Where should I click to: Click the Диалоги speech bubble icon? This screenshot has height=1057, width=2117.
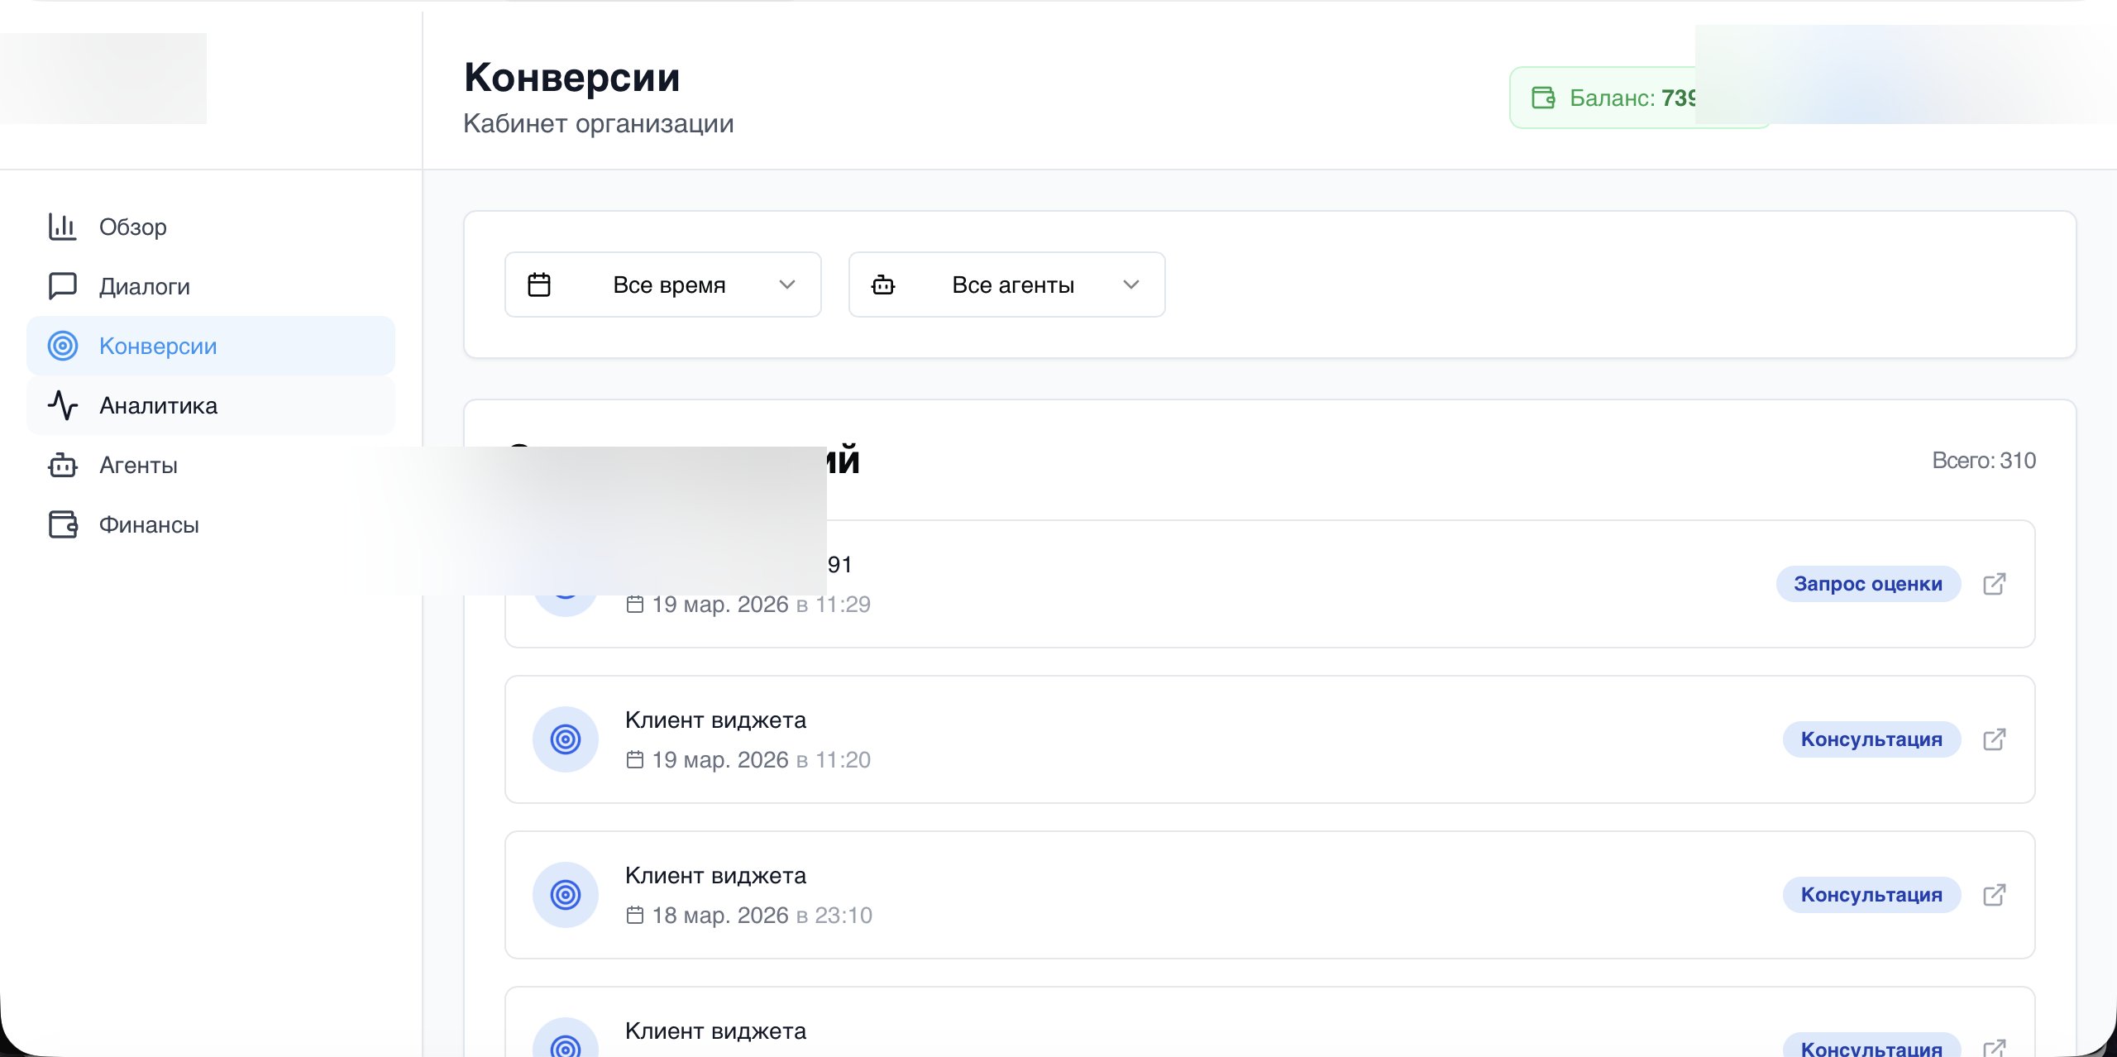tap(62, 286)
